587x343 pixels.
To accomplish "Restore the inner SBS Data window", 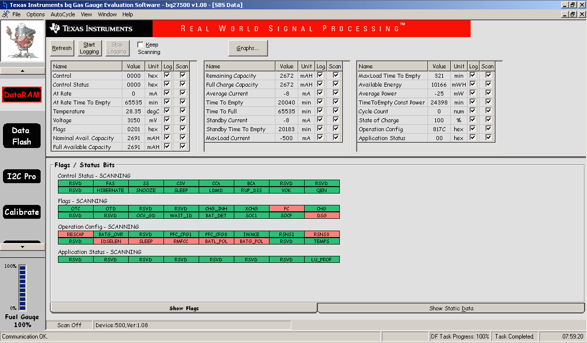I will click(573, 14).
